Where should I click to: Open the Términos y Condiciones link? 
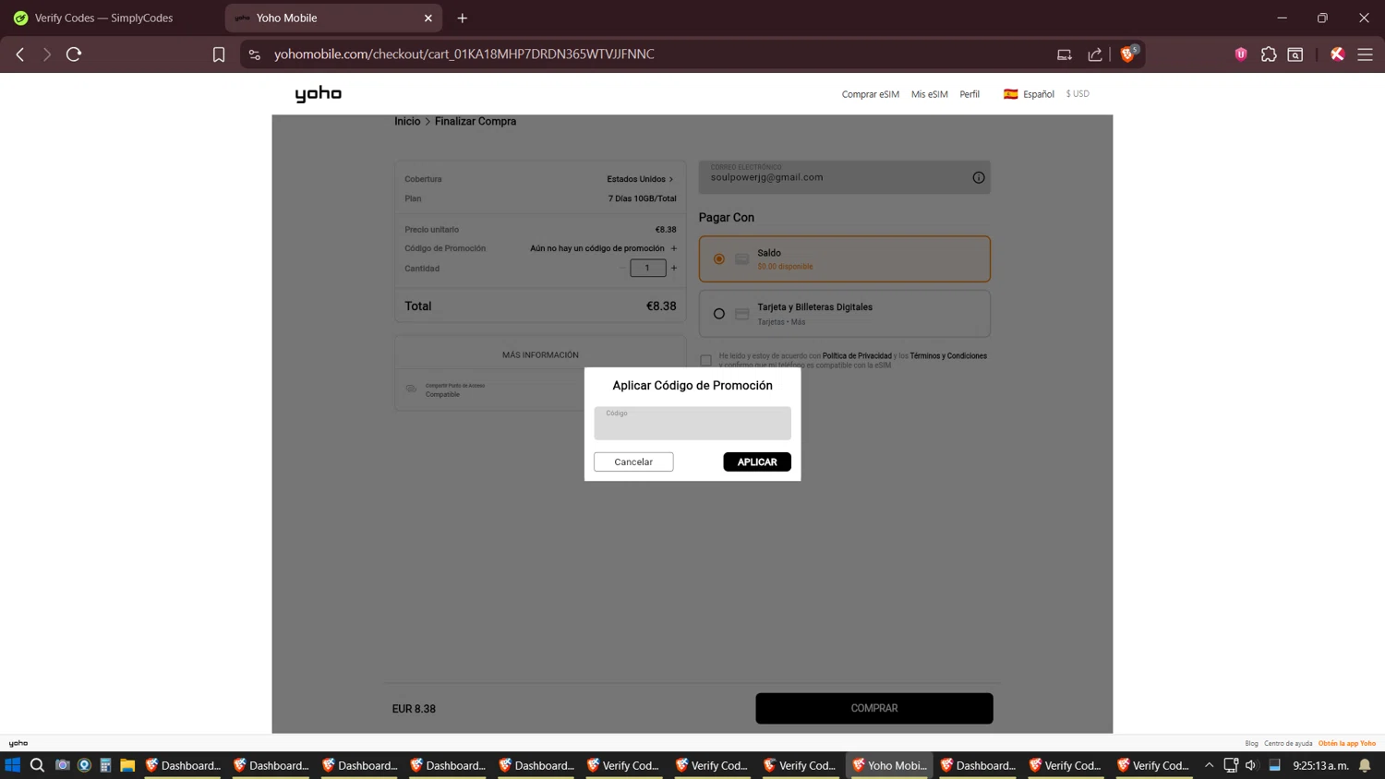948,355
